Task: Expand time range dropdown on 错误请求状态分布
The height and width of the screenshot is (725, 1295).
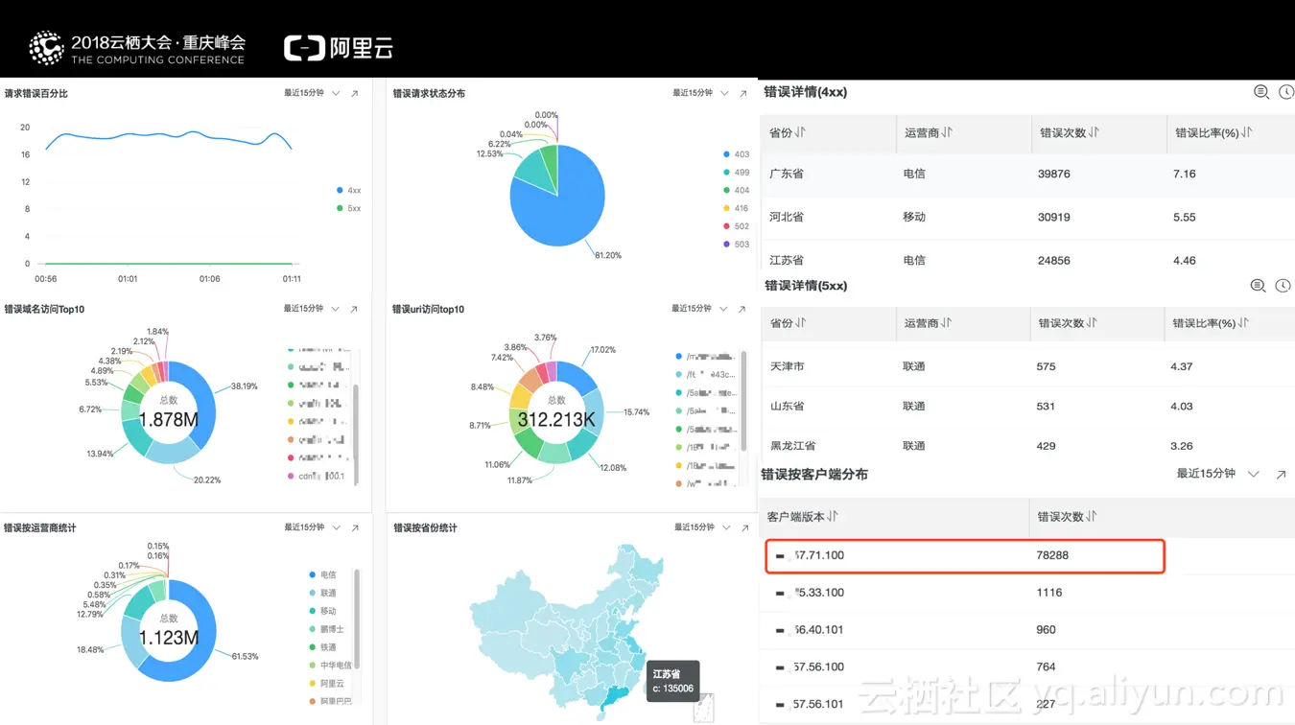Action: pos(724,94)
